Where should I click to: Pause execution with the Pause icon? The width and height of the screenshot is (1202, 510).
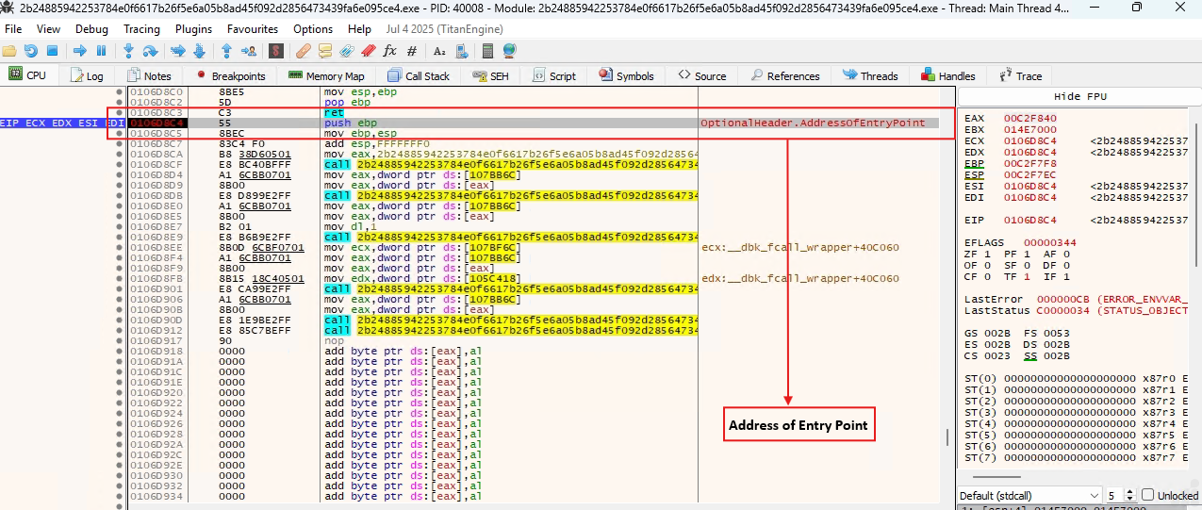pyautogui.click(x=101, y=50)
